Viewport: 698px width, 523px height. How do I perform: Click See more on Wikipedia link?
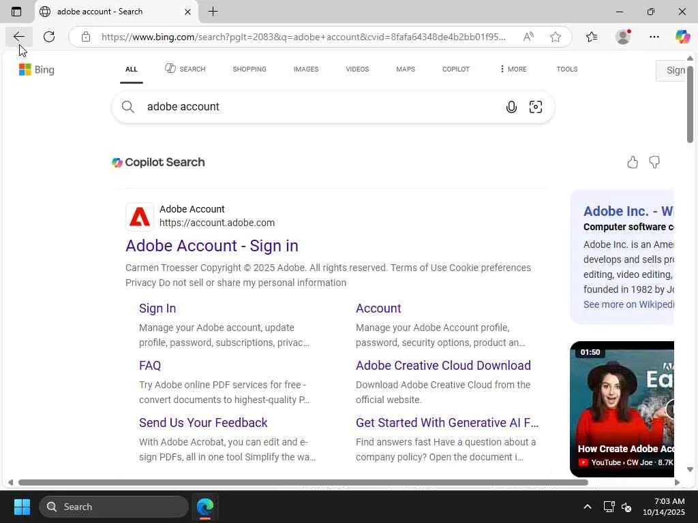pos(628,304)
